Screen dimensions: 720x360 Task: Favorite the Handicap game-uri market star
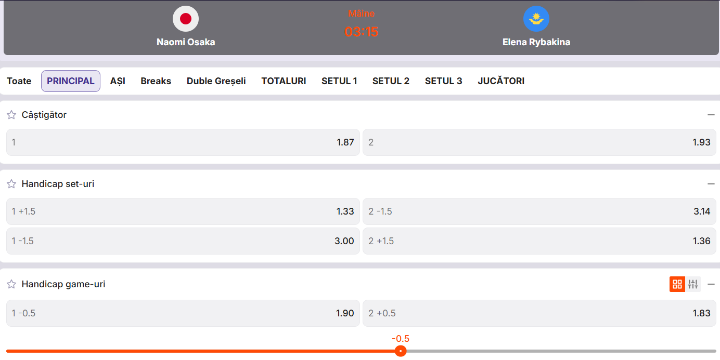point(11,284)
